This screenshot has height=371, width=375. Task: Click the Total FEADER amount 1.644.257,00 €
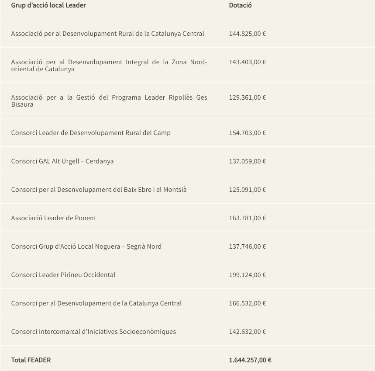pos(250,360)
